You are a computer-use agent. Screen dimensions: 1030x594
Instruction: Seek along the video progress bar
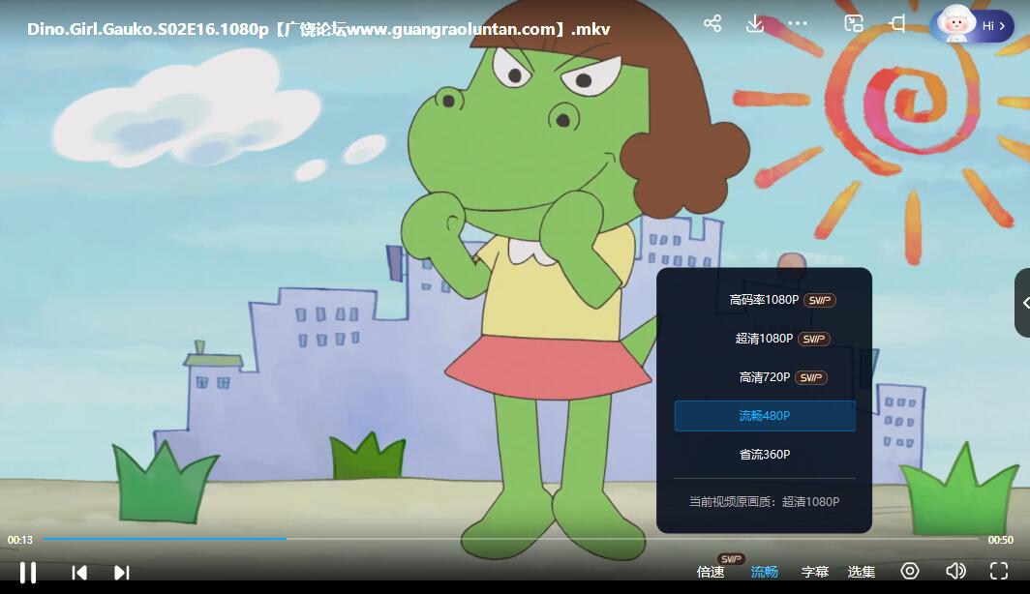pyautogui.click(x=511, y=539)
